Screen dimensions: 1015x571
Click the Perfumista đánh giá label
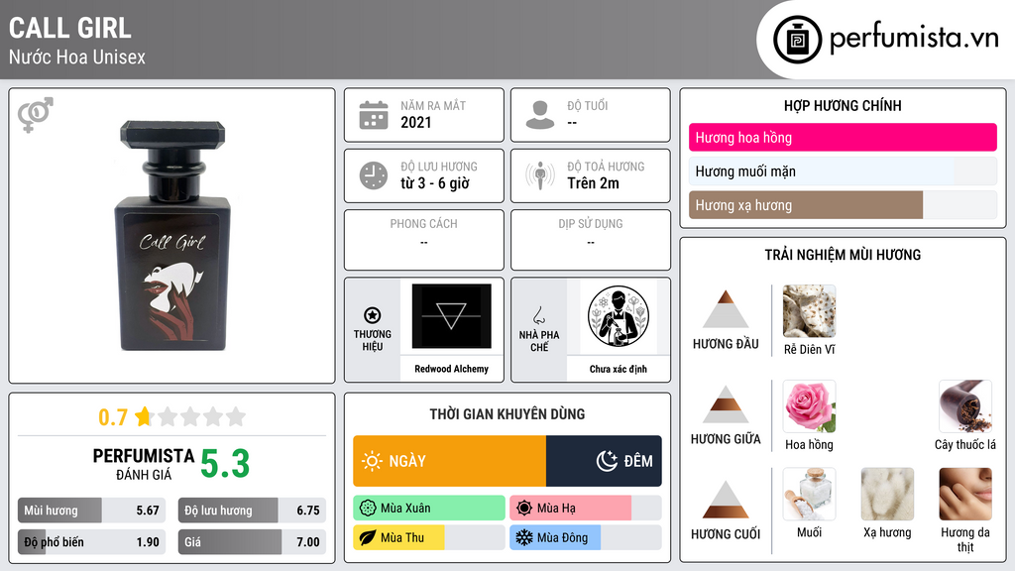pos(144,464)
